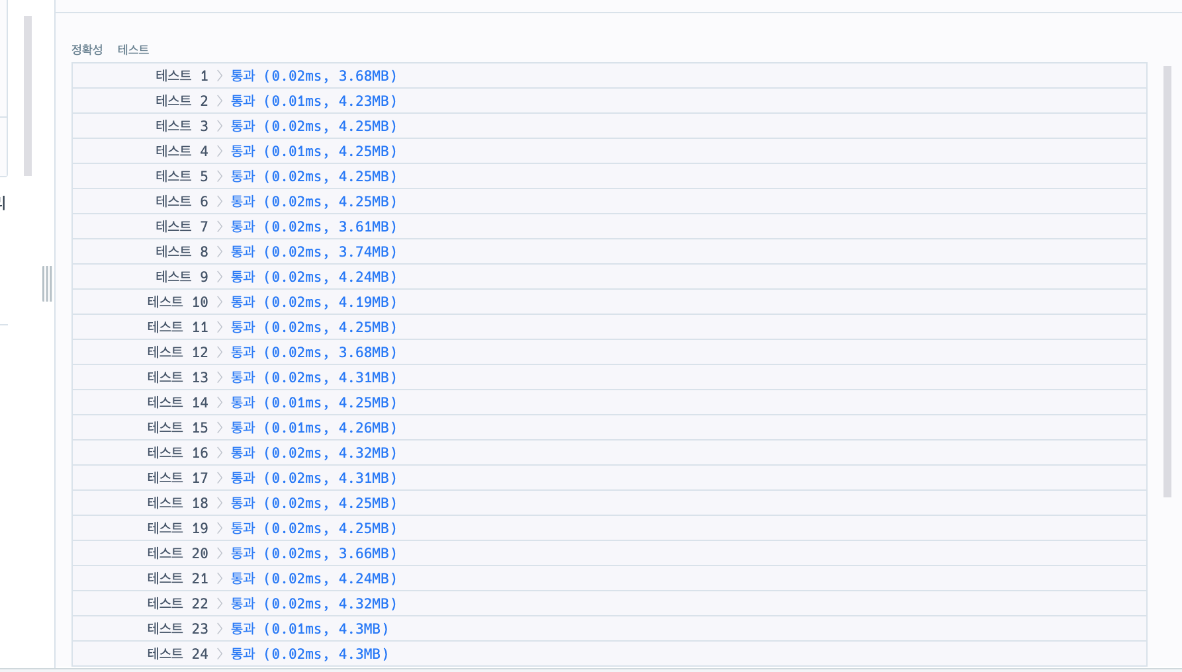The height and width of the screenshot is (672, 1182).
Task: Click test 16 result 통과 (0.02ms, 4.32MB)
Action: coord(314,453)
